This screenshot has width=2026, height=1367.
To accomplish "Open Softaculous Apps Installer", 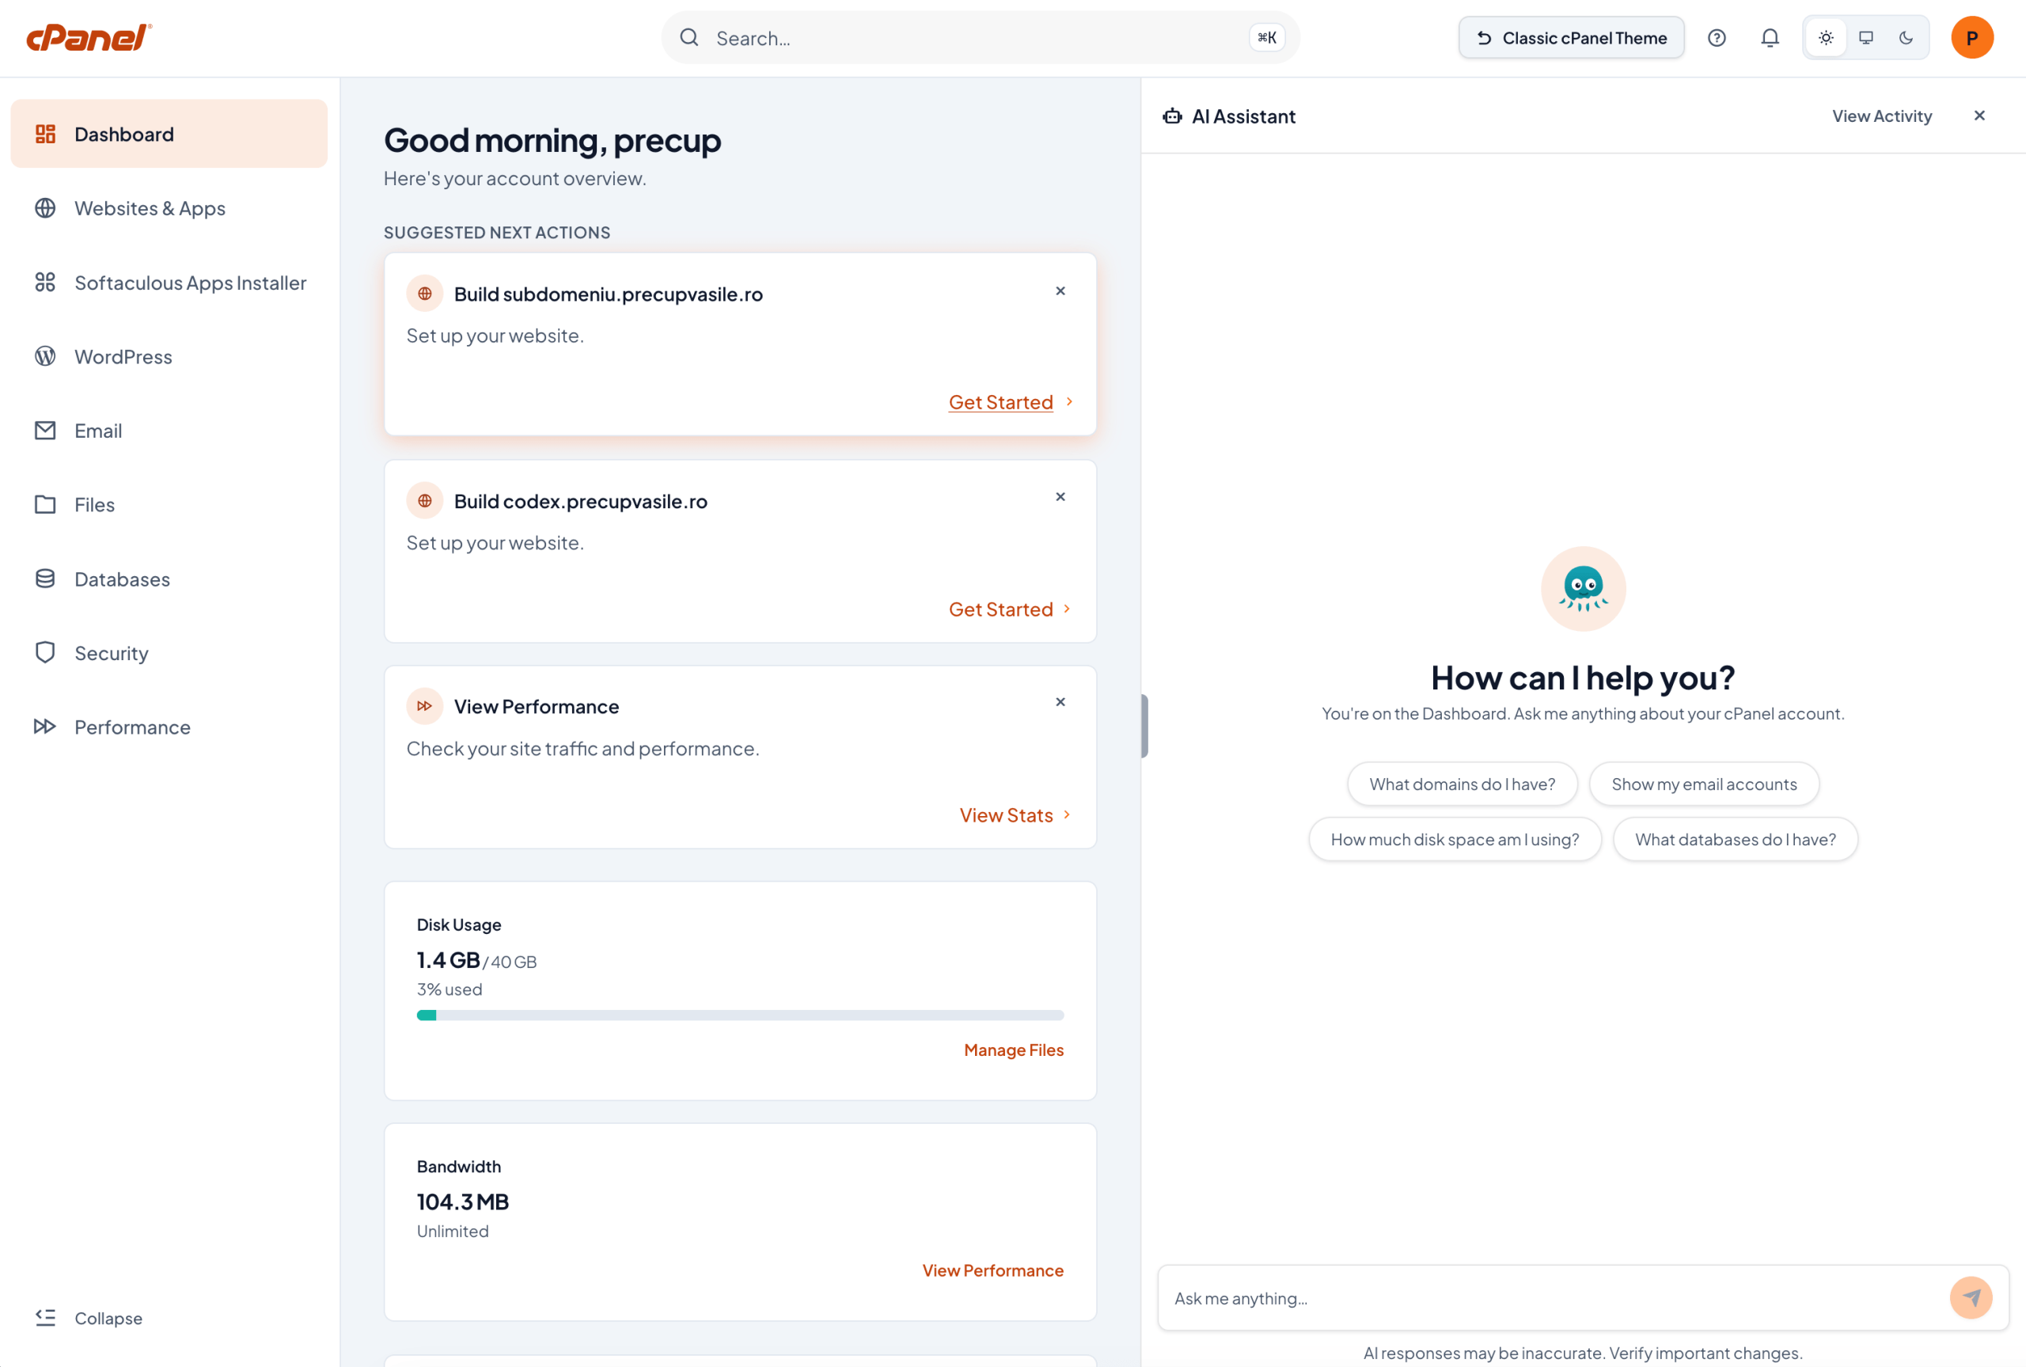I will 169,283.
